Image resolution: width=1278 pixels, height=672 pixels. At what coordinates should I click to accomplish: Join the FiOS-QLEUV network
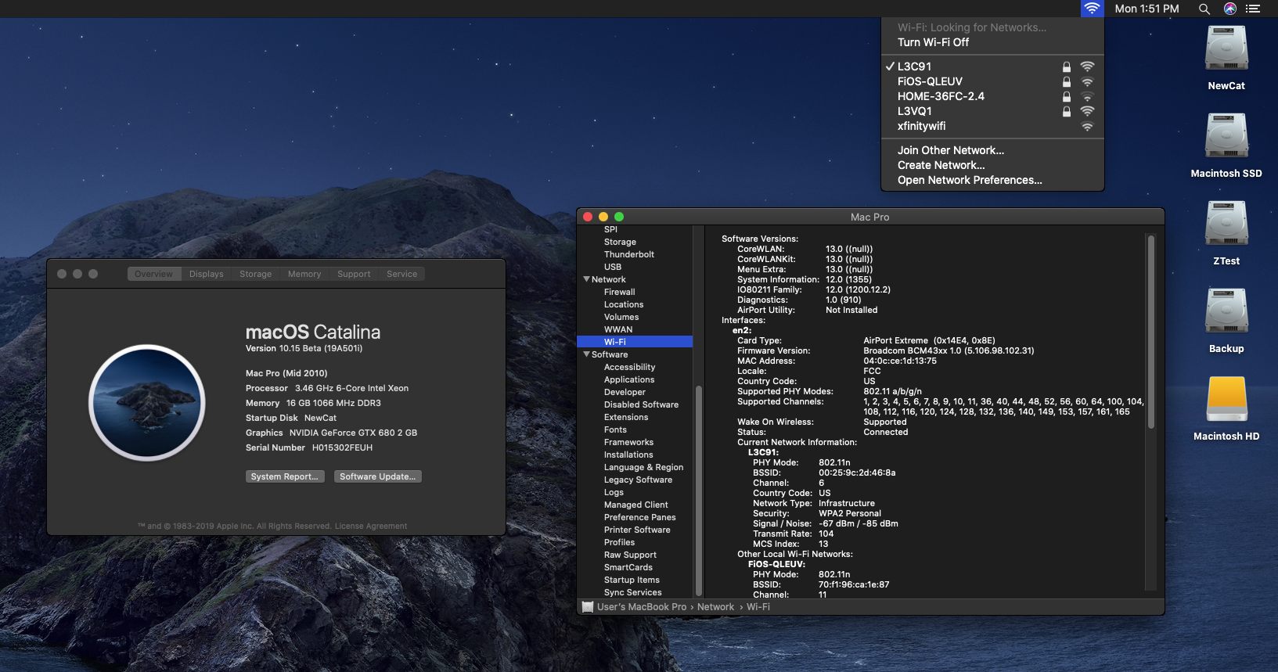click(x=930, y=81)
